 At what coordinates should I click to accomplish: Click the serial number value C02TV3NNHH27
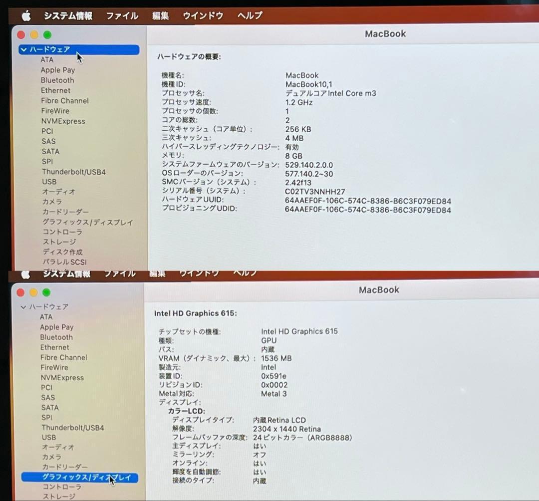pyautogui.click(x=315, y=192)
